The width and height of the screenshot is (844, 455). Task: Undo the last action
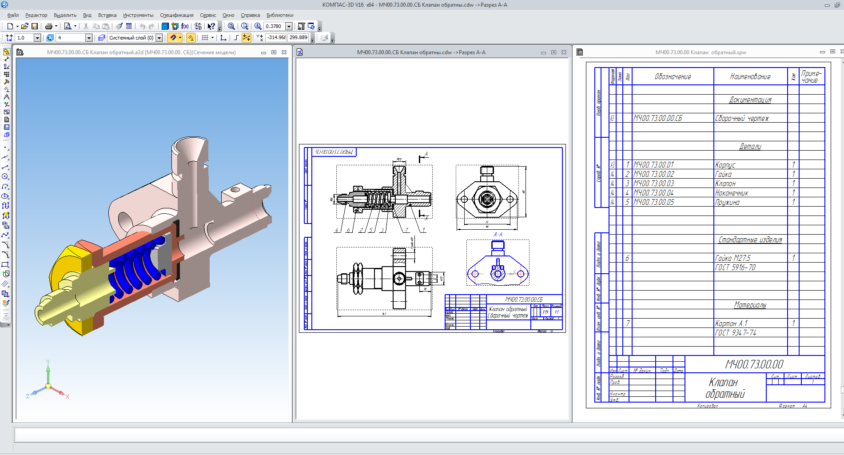142,26
